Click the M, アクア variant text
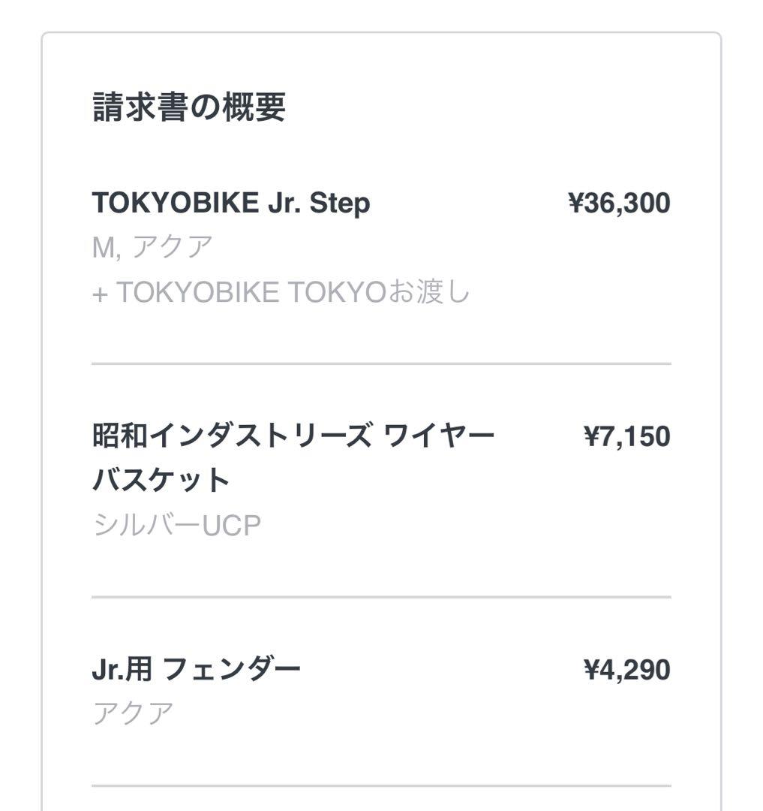Screen dimensions: 763x811 click(x=152, y=247)
